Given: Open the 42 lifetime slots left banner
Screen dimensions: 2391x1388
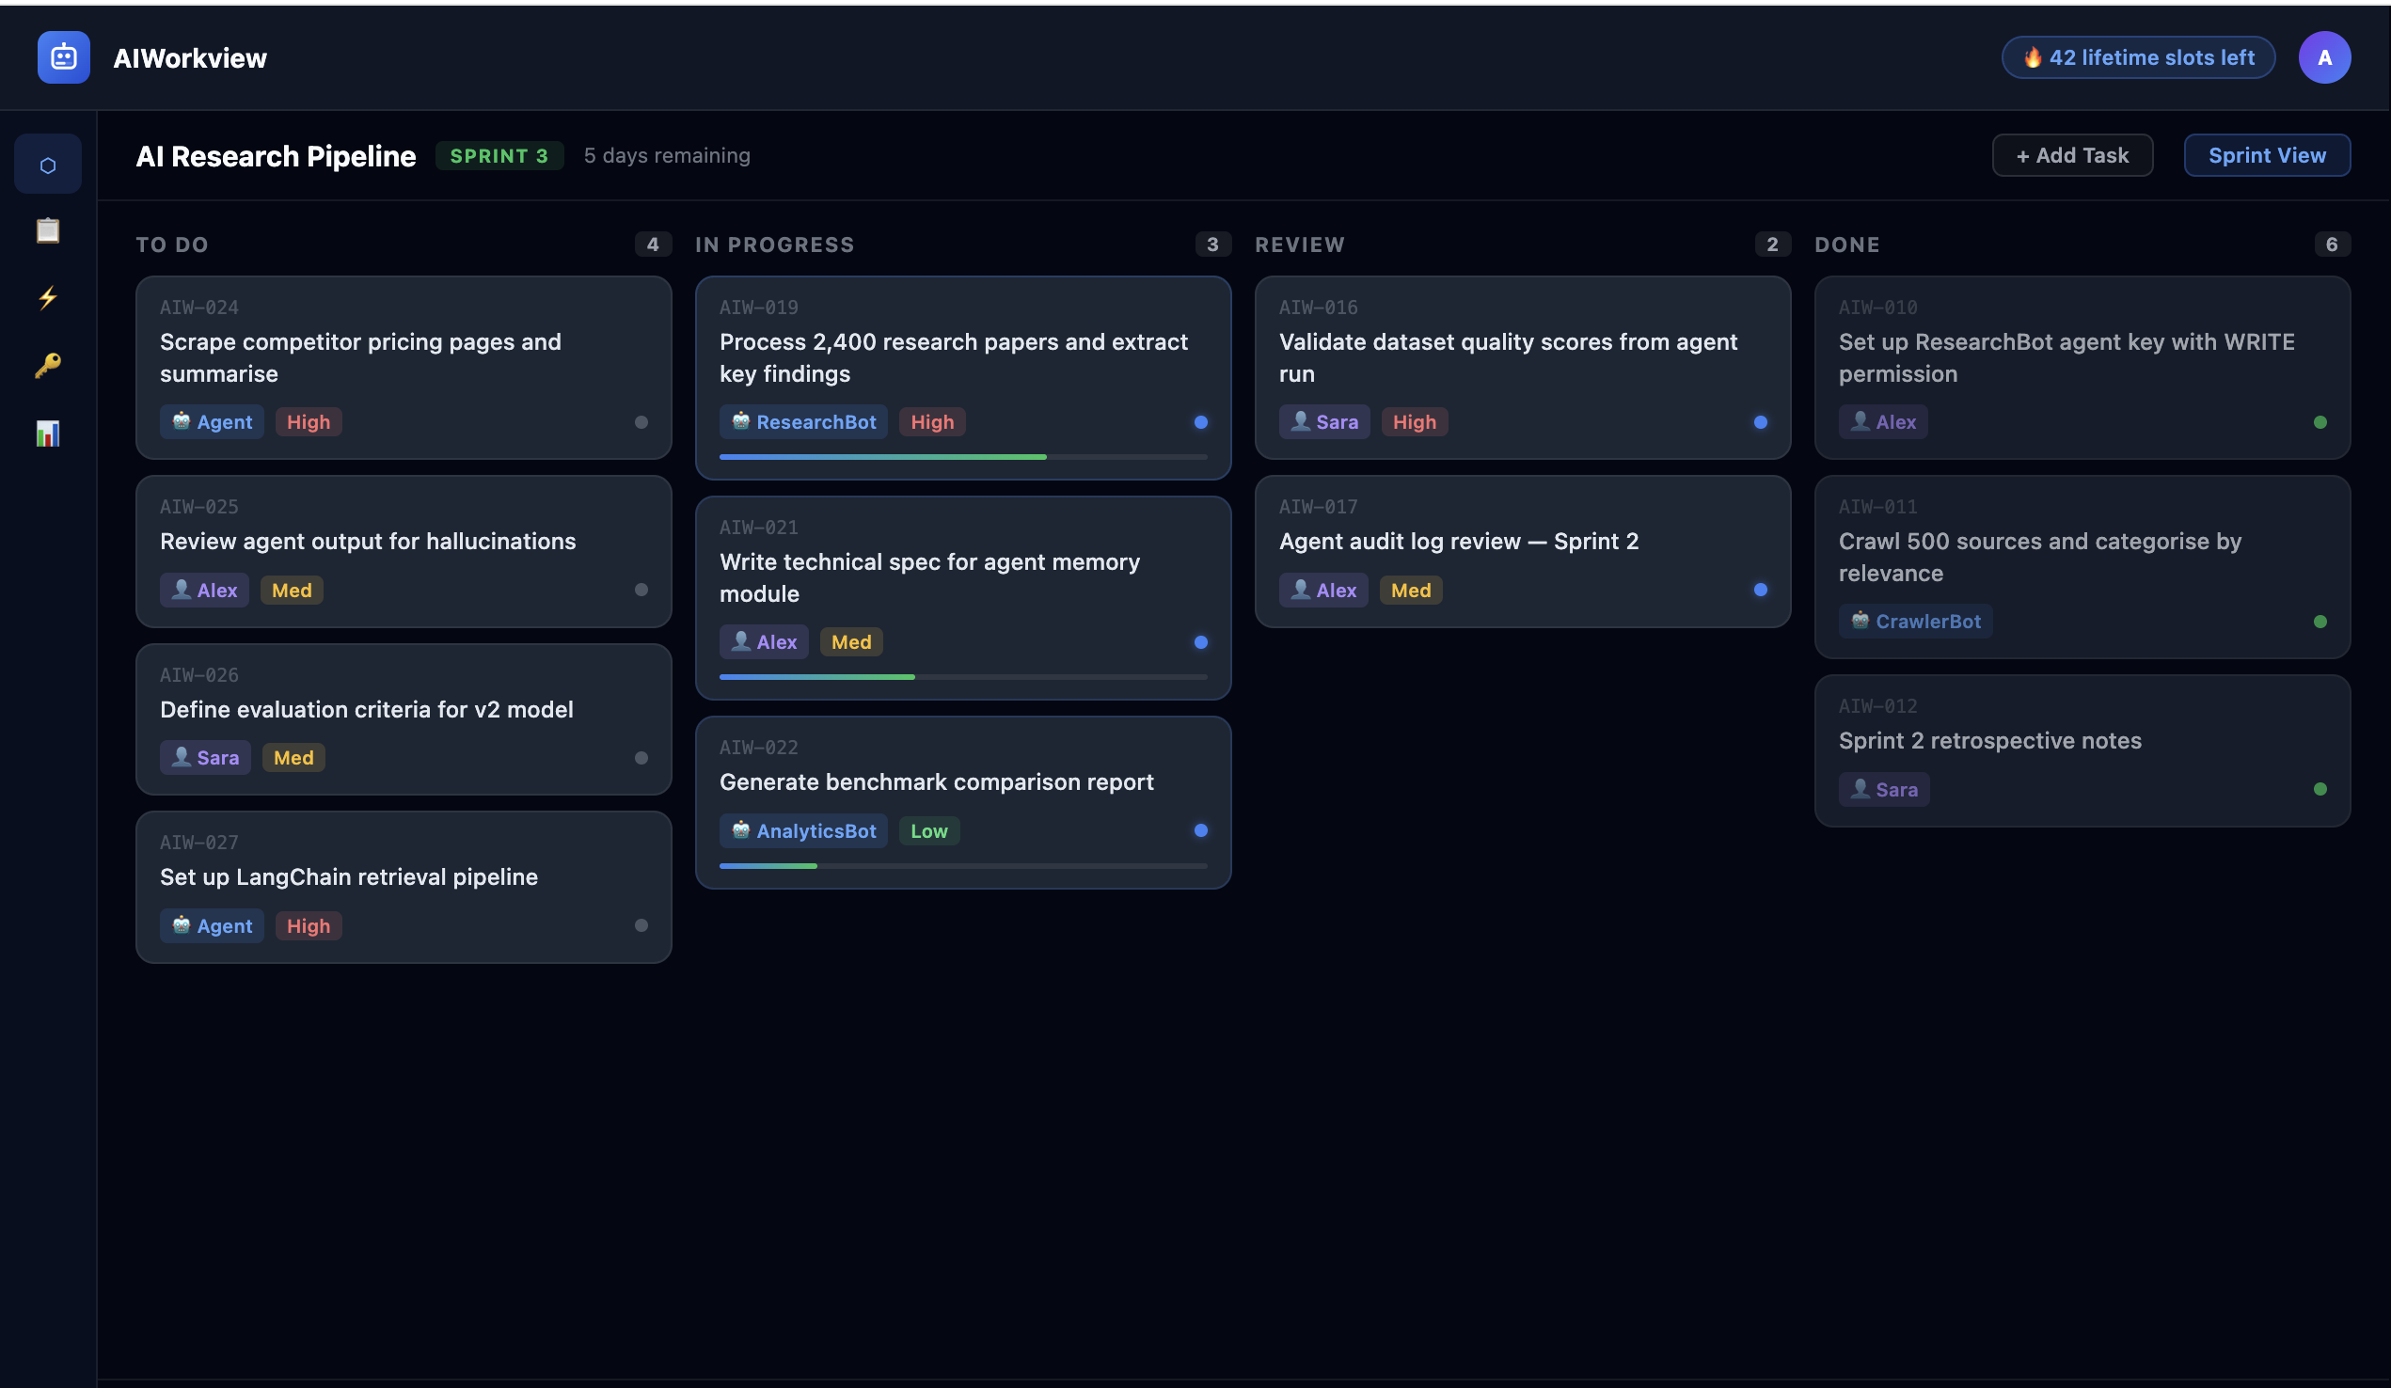Looking at the screenshot, I should pos(2138,57).
